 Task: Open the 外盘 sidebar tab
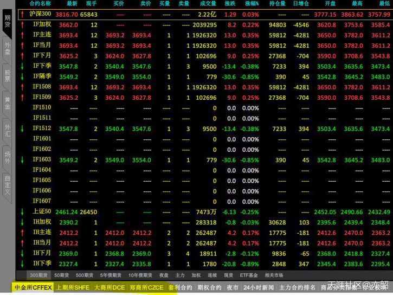(7, 48)
